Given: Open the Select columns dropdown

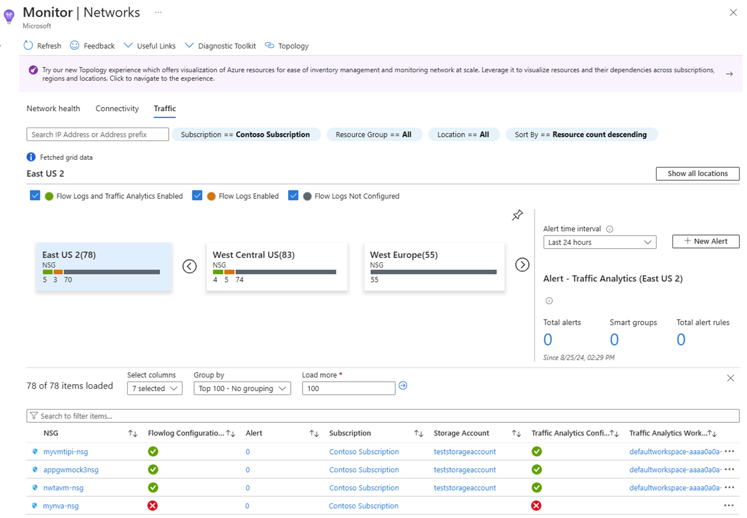Looking at the screenshot, I should click(x=154, y=388).
